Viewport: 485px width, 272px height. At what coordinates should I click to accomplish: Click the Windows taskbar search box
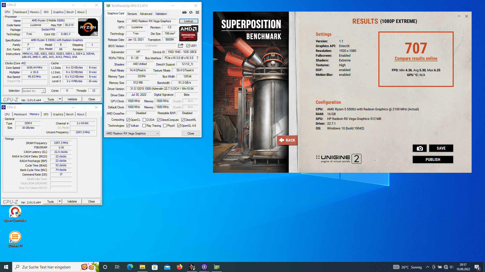56,267
